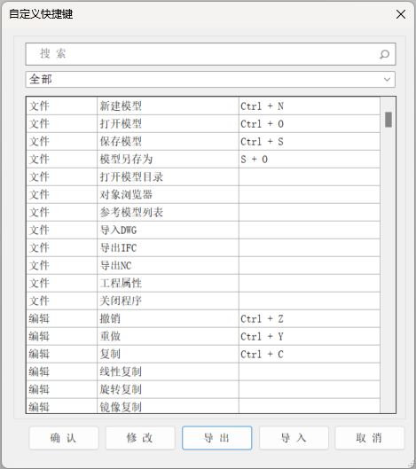This screenshot has width=416, height=469.
Task: Select the 旋转复制 row
Action: pyautogui.click(x=203, y=389)
